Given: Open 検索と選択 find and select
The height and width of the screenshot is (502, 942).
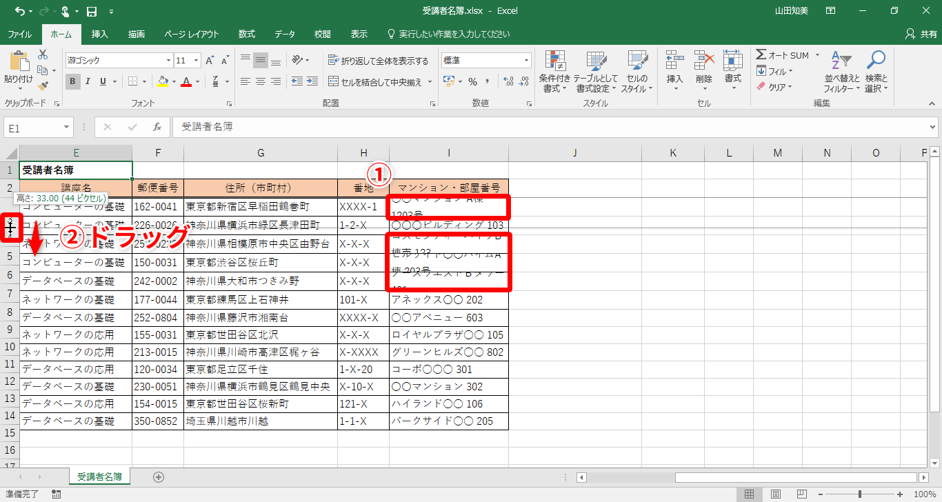Looking at the screenshot, I should click(876, 72).
